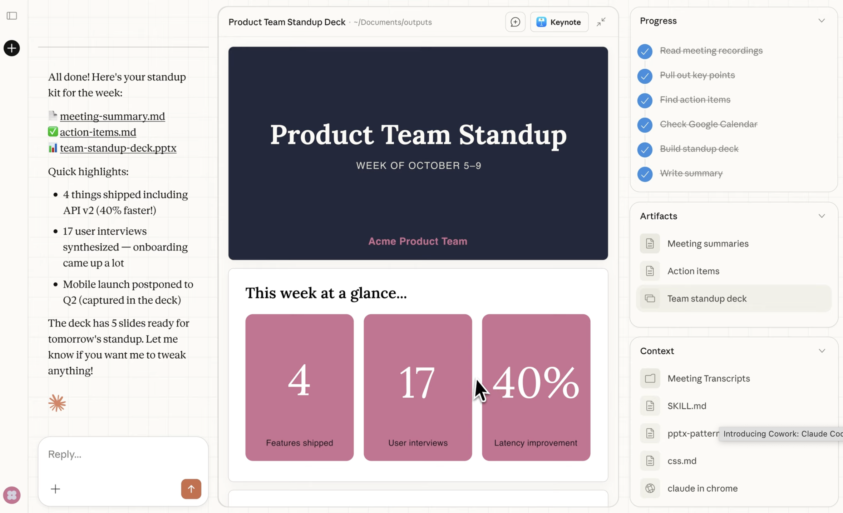Image resolution: width=843 pixels, height=513 pixels.
Task: Toggle the Read meeting recordings checkmark
Action: click(x=645, y=51)
